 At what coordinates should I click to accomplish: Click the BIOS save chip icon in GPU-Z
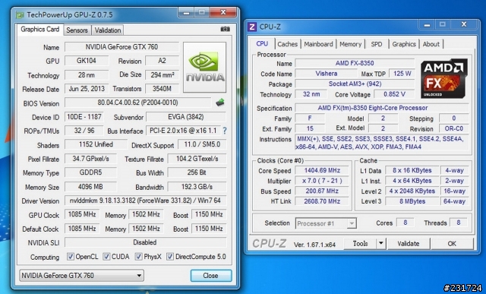(220, 103)
